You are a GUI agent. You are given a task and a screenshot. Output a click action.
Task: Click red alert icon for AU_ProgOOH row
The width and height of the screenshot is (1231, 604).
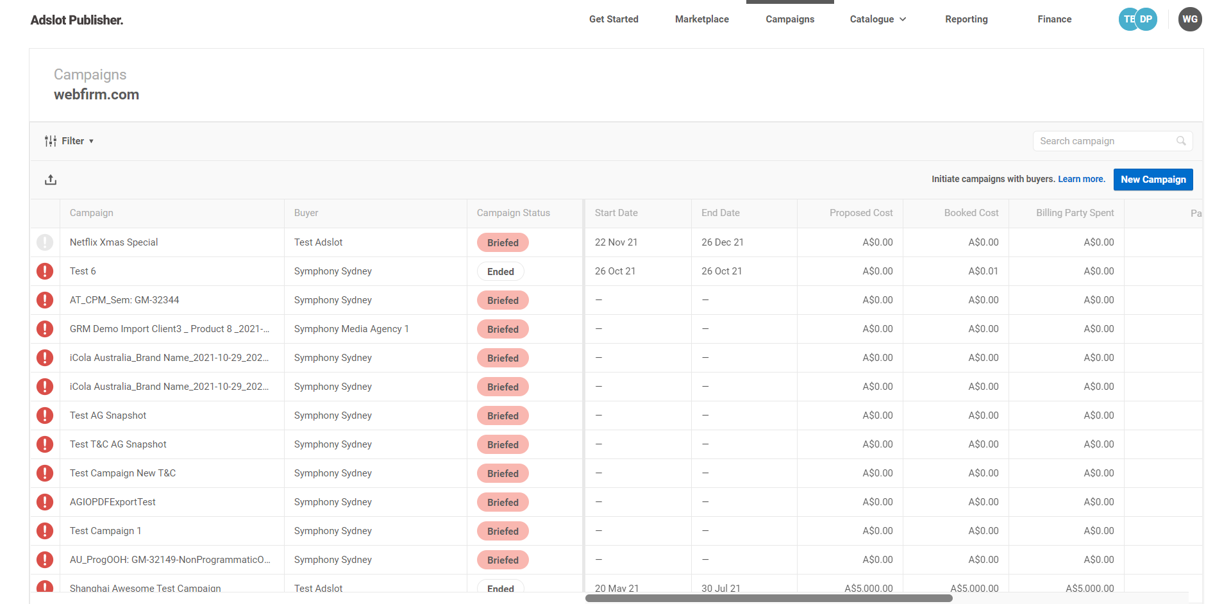45,560
